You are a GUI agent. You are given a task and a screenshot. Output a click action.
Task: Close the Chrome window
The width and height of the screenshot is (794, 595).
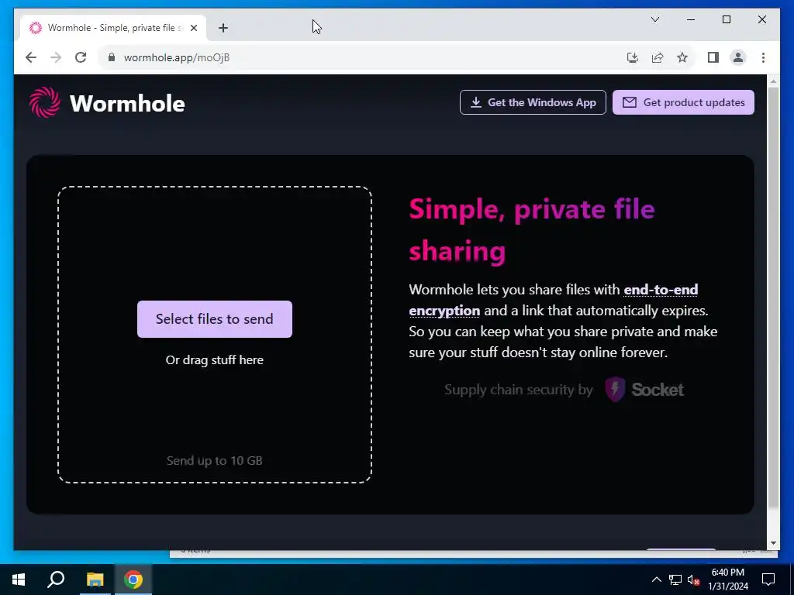click(762, 19)
